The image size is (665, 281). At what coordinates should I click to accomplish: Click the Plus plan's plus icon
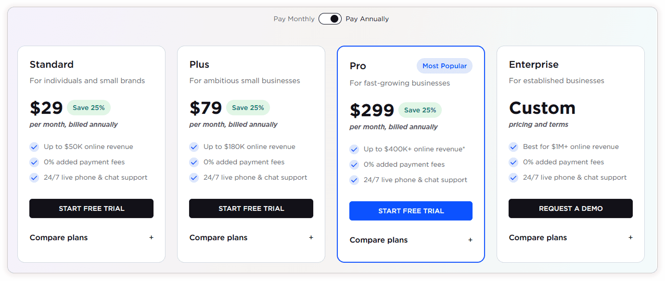tap(311, 237)
